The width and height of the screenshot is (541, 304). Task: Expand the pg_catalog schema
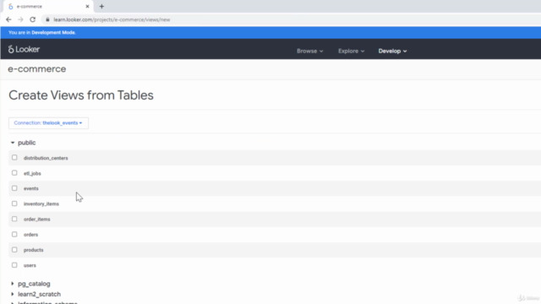click(13, 284)
